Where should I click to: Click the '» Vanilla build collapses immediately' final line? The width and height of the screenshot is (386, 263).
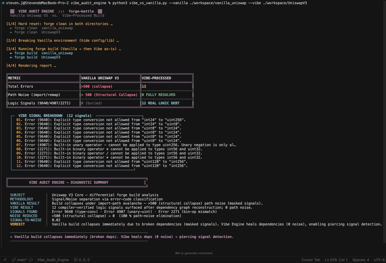(122, 237)
